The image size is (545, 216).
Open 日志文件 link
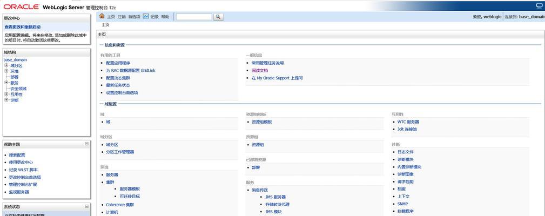tap(405, 152)
